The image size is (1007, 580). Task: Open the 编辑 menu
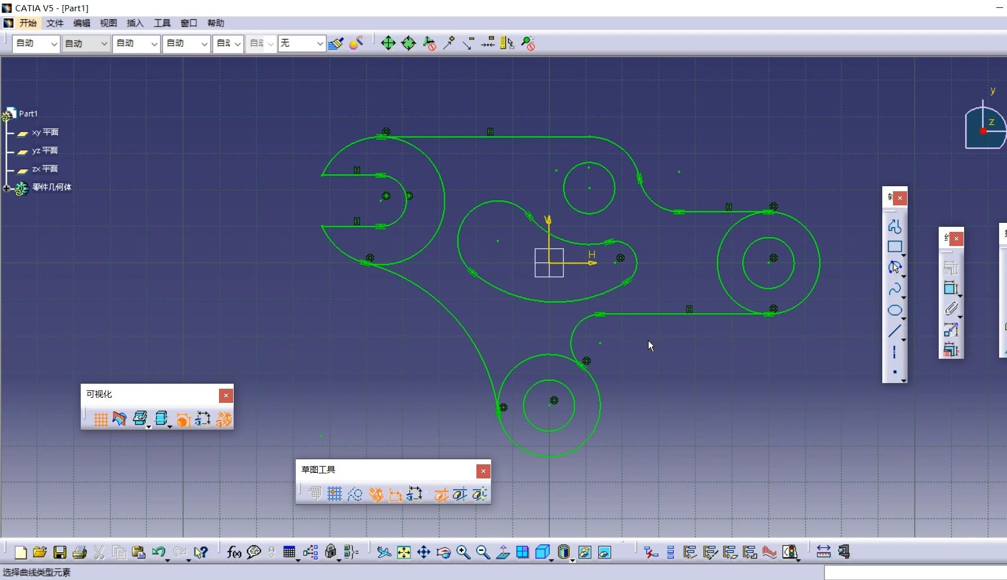[x=82, y=23]
